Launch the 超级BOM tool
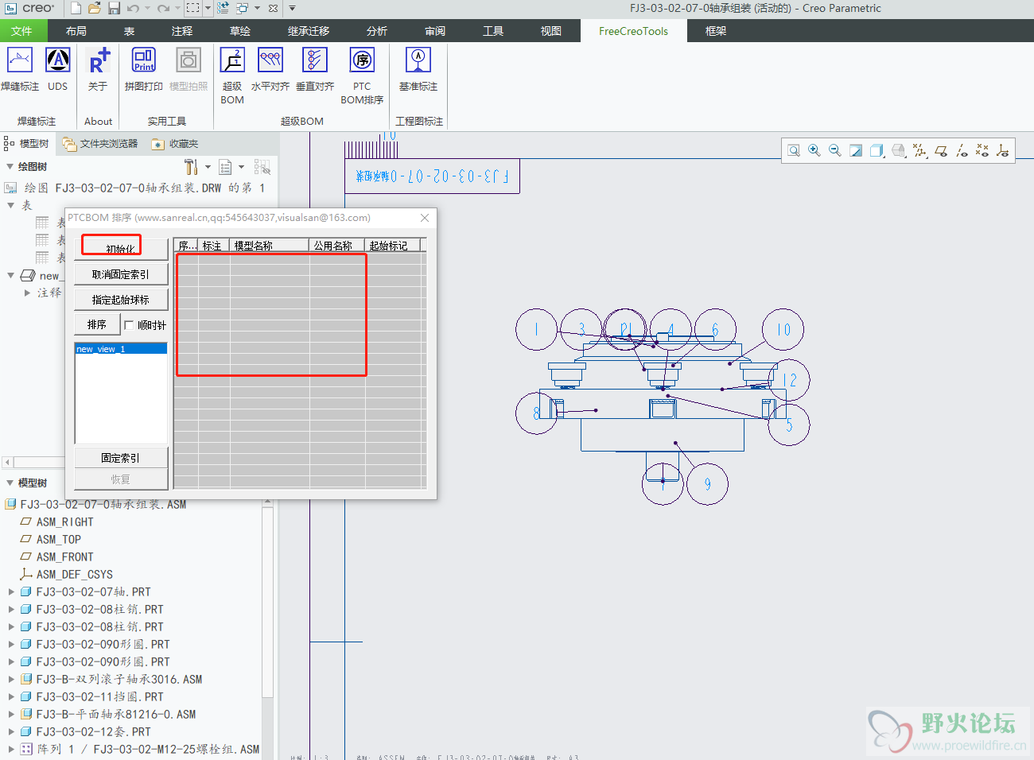The image size is (1034, 760). (232, 60)
